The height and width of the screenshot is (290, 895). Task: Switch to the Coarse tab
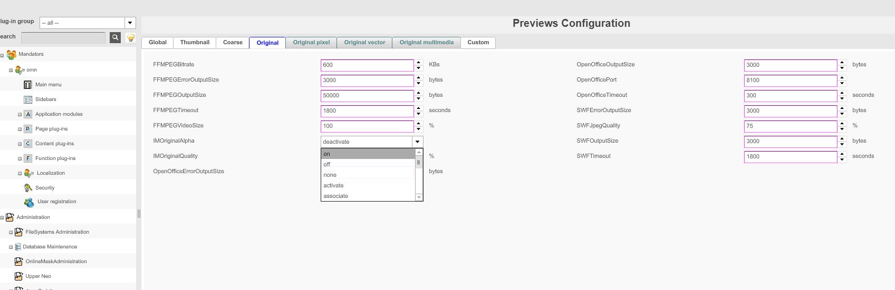pyautogui.click(x=233, y=43)
